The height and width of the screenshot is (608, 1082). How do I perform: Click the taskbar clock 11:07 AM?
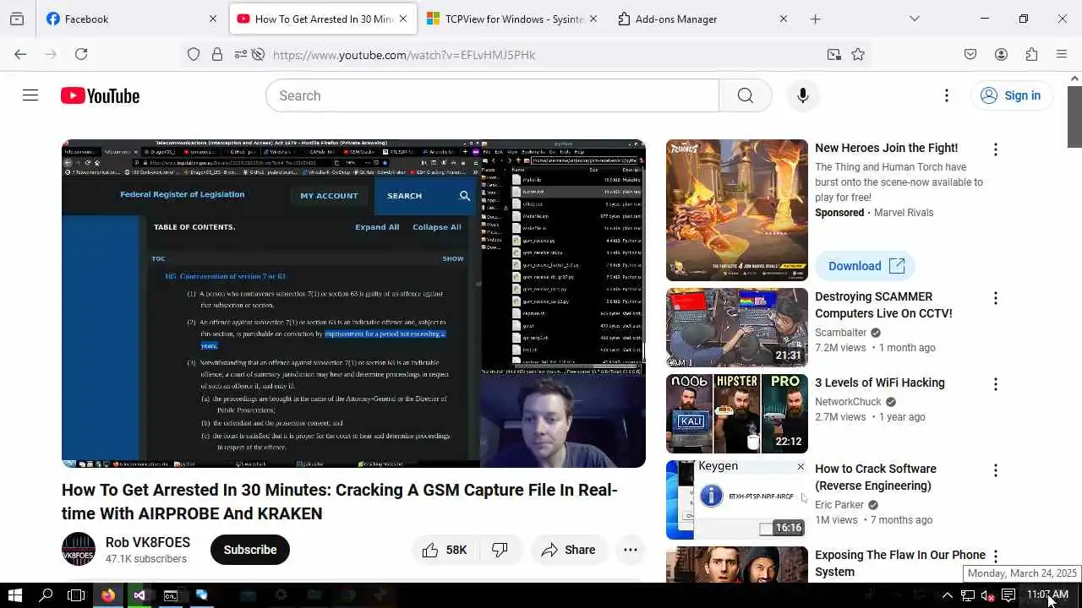pyautogui.click(x=1047, y=595)
